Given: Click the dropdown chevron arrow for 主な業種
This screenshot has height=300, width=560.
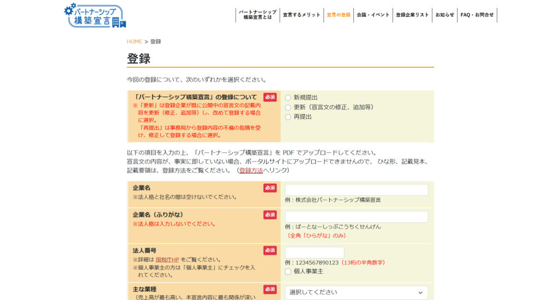Looking at the screenshot, I should (x=420, y=293).
